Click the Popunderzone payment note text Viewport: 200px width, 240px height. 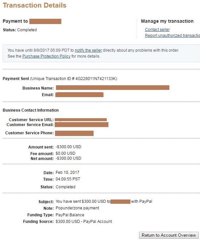(x=77, y=208)
